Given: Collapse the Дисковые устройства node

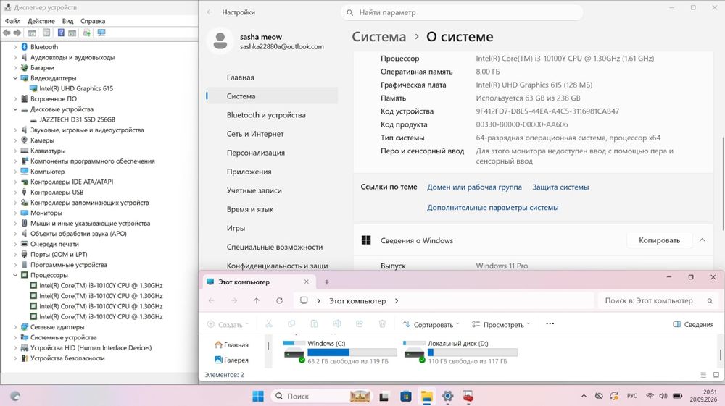Looking at the screenshot, I should (x=14, y=109).
